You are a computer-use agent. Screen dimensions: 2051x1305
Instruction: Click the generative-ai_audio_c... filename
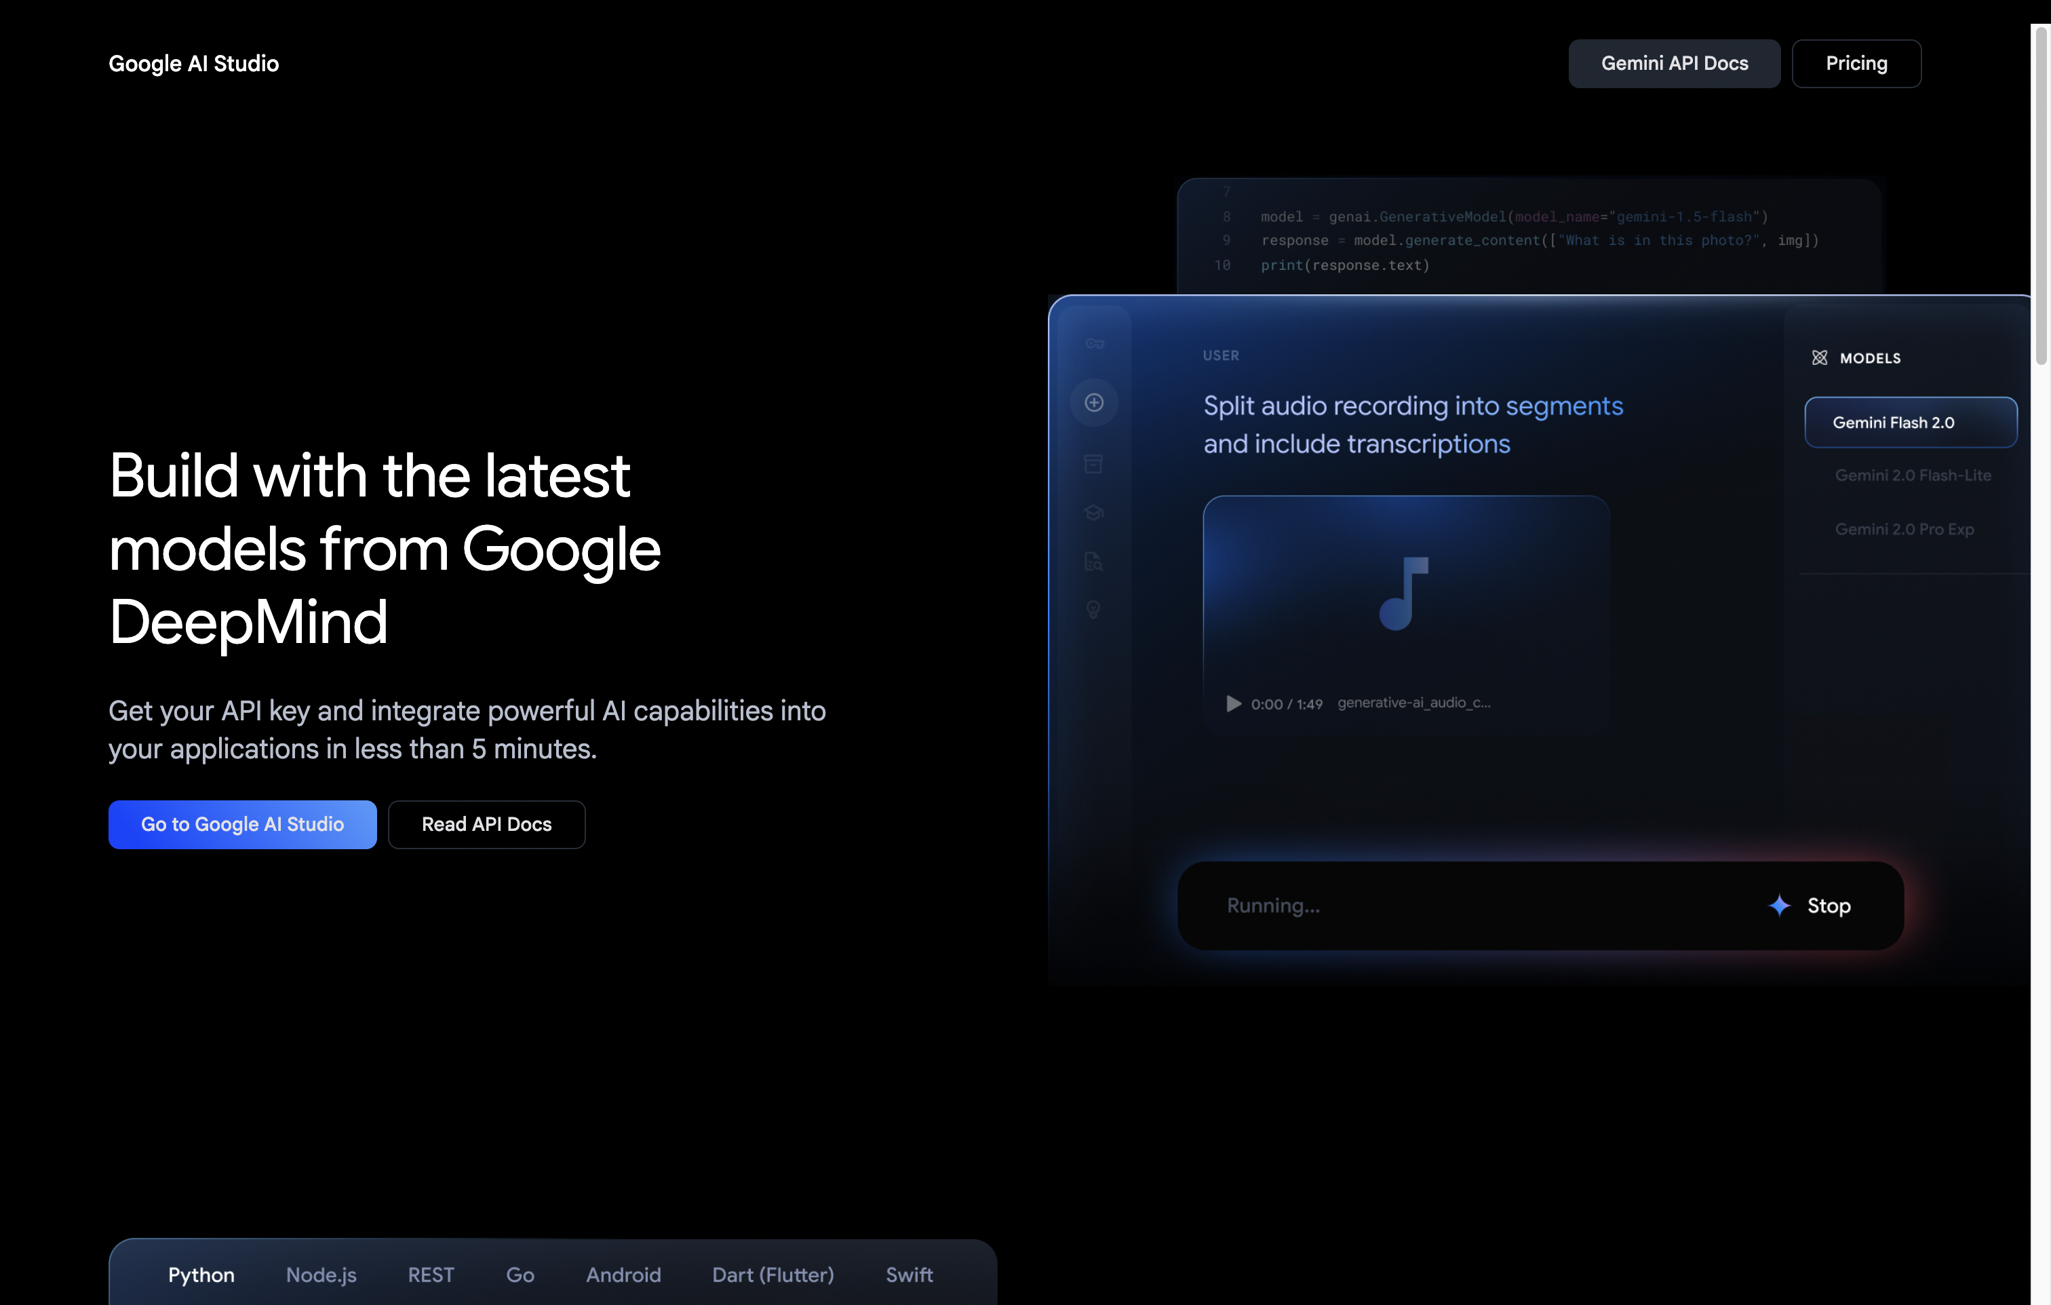pos(1413,702)
